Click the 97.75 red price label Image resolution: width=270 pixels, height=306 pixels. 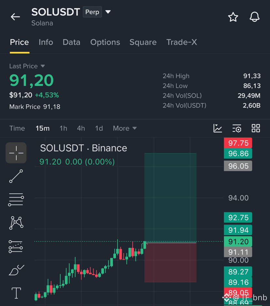coord(238,143)
